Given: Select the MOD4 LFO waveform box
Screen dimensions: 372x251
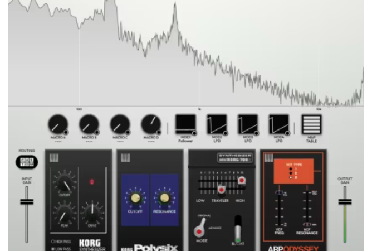Looking at the screenshot, I should (x=279, y=124).
